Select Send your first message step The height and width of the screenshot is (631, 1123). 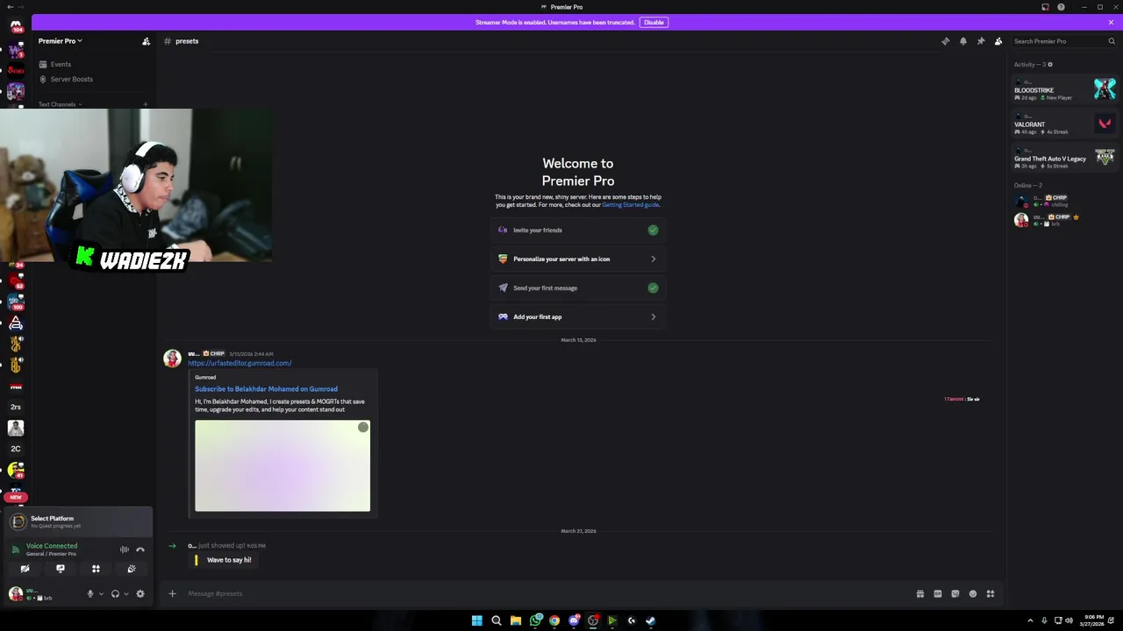click(x=578, y=288)
